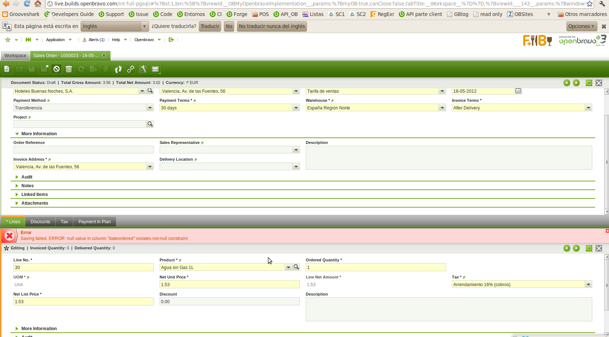The width and height of the screenshot is (609, 337).
Task: Open the product search magnifier icon
Action: coord(296,267)
